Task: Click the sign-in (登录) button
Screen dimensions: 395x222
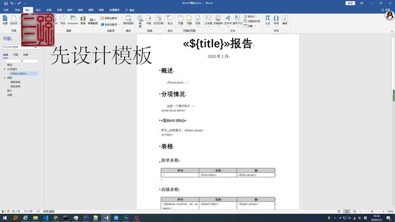Action: pyautogui.click(x=350, y=3)
